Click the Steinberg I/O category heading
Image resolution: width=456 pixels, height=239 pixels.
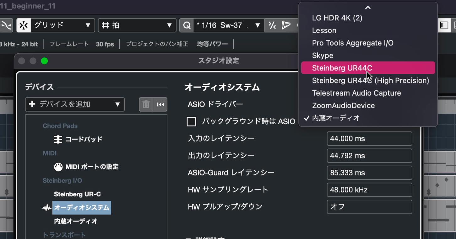62,181
